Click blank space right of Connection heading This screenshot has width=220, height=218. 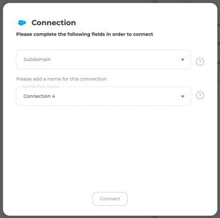point(145,23)
